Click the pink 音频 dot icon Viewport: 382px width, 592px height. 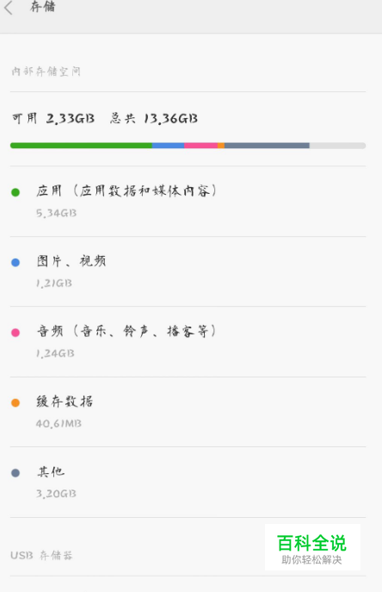[15, 333]
